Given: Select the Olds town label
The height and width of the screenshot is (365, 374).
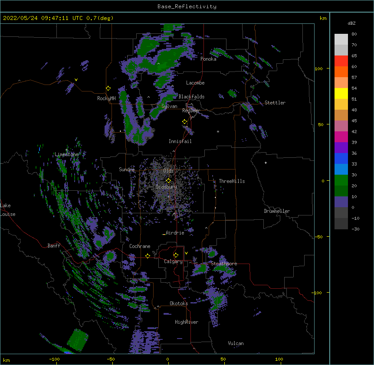Looking at the screenshot, I should [168, 171].
